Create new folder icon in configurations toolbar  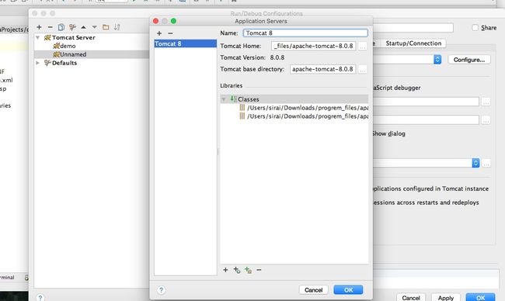(x=106, y=27)
